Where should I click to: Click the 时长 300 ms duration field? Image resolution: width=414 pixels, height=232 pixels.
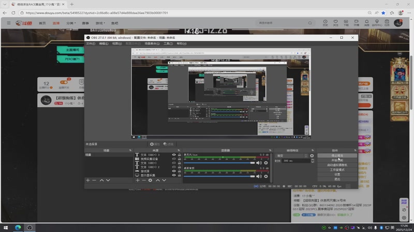click(x=295, y=161)
